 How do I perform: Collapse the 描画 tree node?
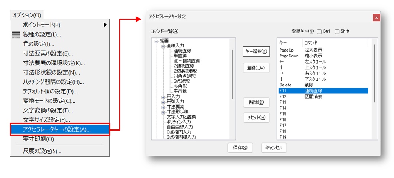pyautogui.click(x=156, y=40)
